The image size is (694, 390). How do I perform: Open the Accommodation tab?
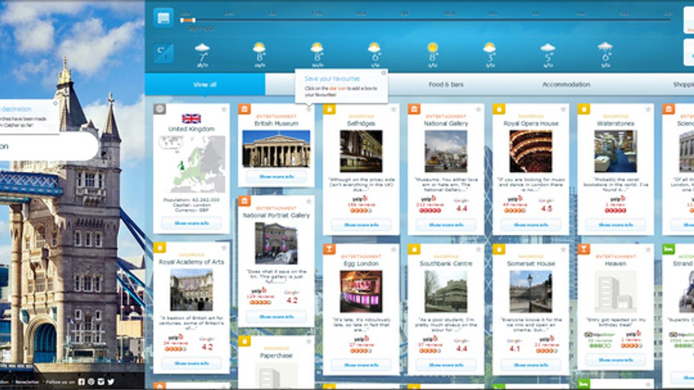pyautogui.click(x=566, y=84)
